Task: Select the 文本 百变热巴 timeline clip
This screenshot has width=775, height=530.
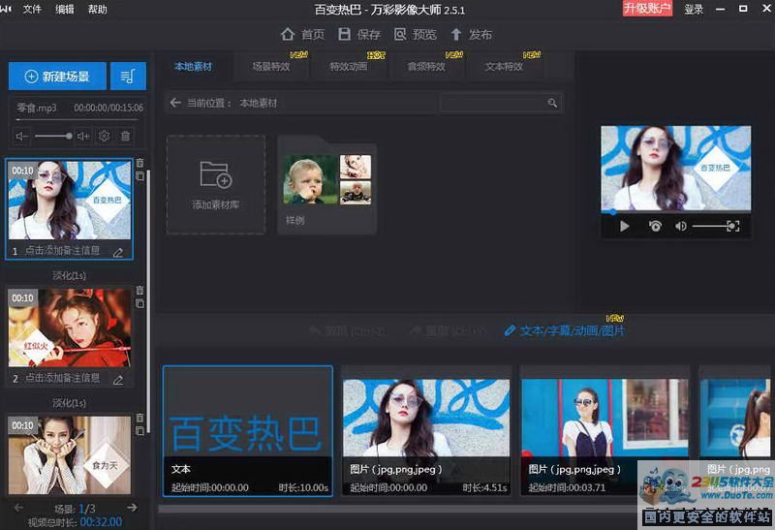Action: 248,430
